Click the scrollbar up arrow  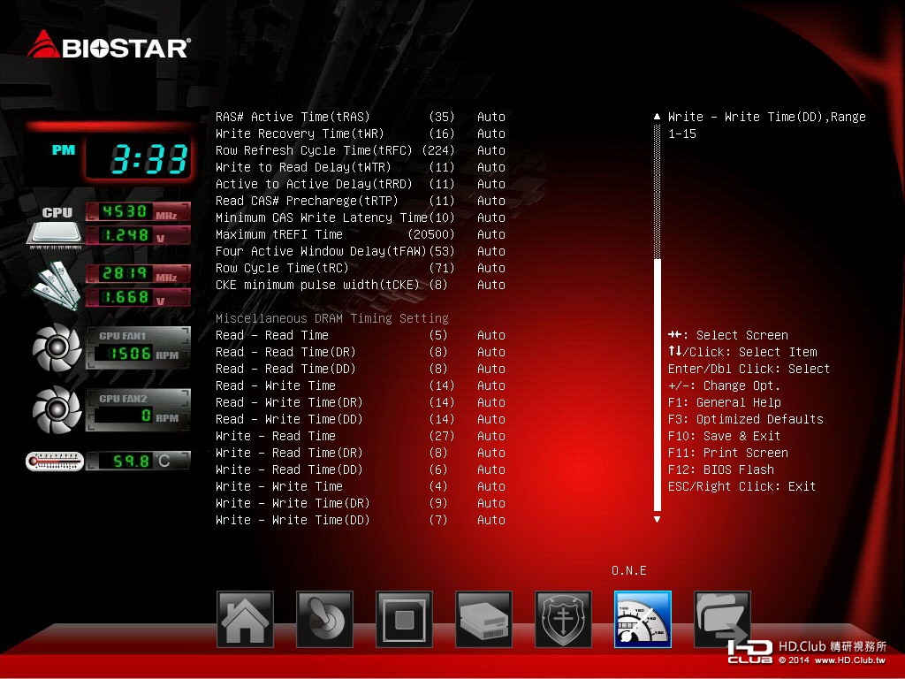pyautogui.click(x=657, y=117)
